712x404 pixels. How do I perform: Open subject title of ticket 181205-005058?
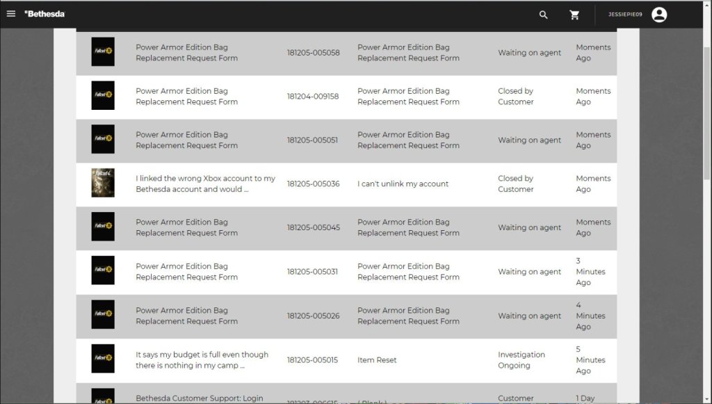click(x=186, y=53)
